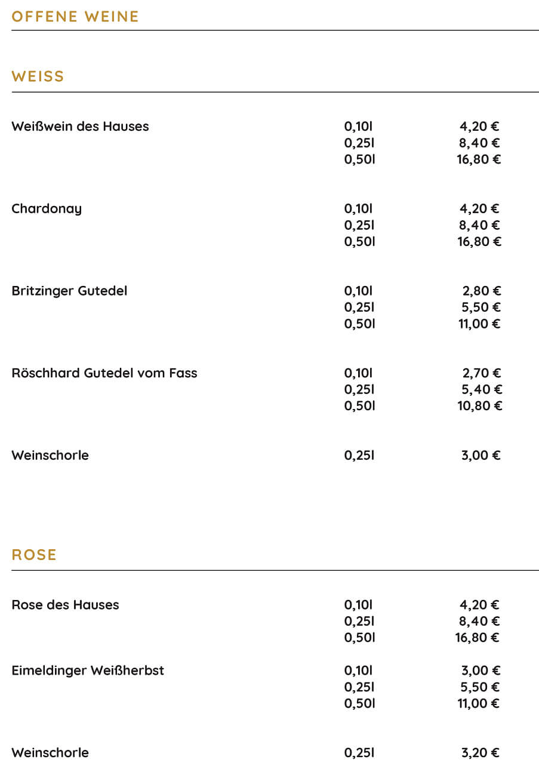
Task: Click Weißwein des Hauses item name
Action: coord(80,127)
